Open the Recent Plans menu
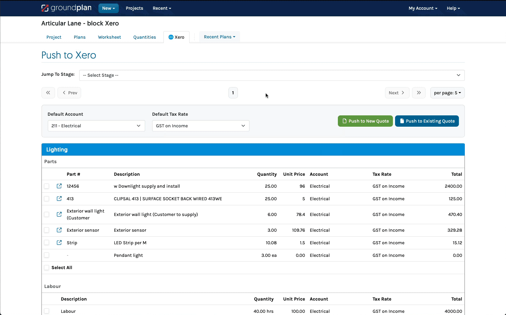The width and height of the screenshot is (506, 315). click(x=219, y=36)
